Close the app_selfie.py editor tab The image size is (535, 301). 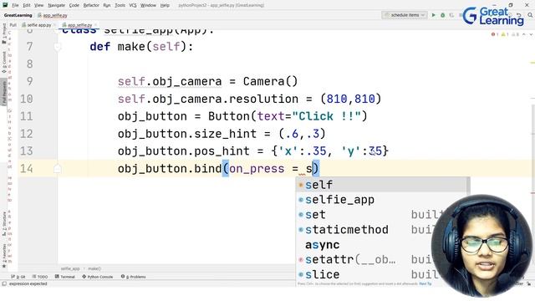pyautogui.click(x=96, y=25)
